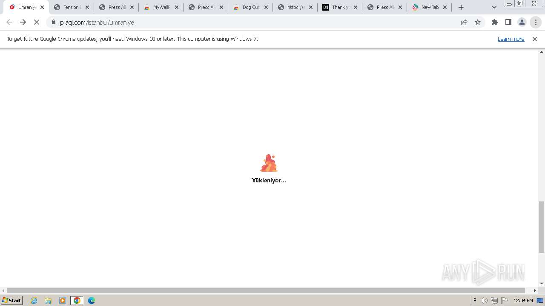The width and height of the screenshot is (545, 306).
Task: Open the tab search dropdown
Action: (494, 7)
